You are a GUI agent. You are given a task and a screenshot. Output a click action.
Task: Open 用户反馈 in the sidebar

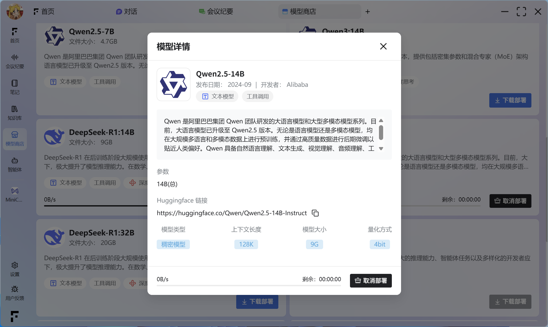(15, 293)
